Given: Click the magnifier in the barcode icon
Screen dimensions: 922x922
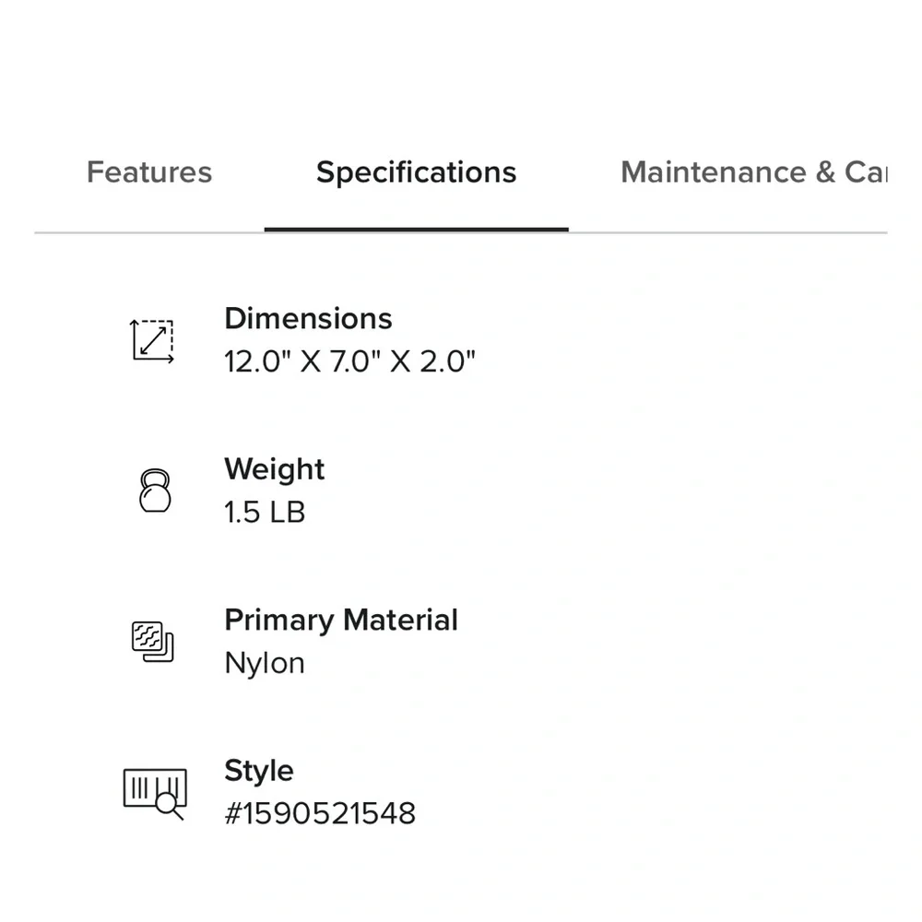Looking at the screenshot, I should (x=170, y=806).
